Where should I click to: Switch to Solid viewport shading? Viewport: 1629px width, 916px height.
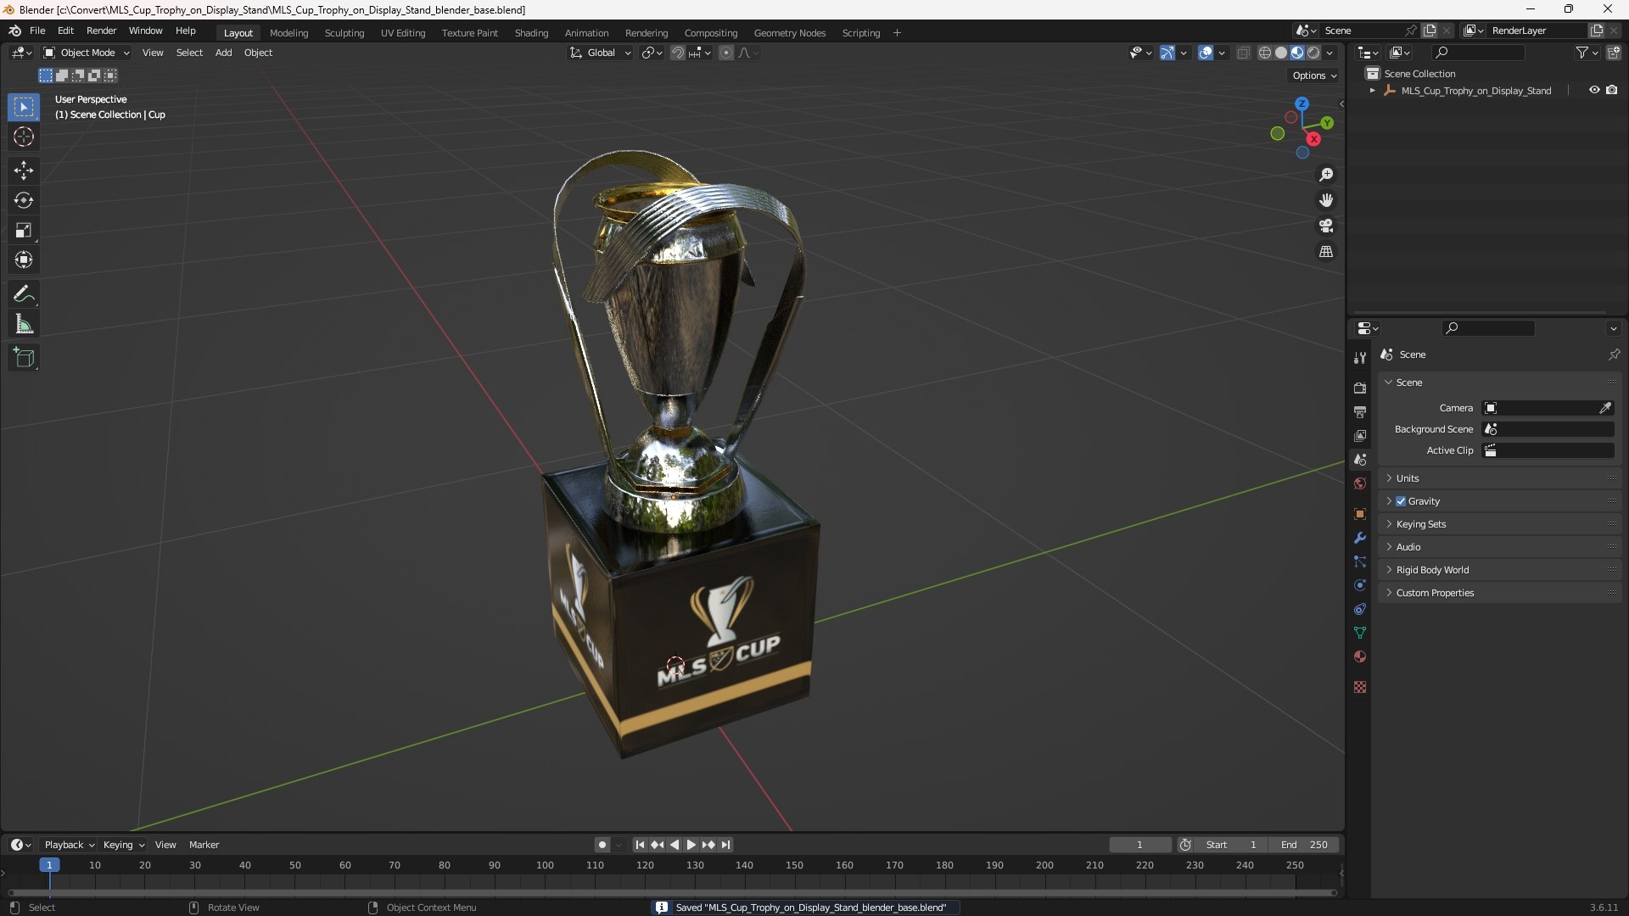1281,53
